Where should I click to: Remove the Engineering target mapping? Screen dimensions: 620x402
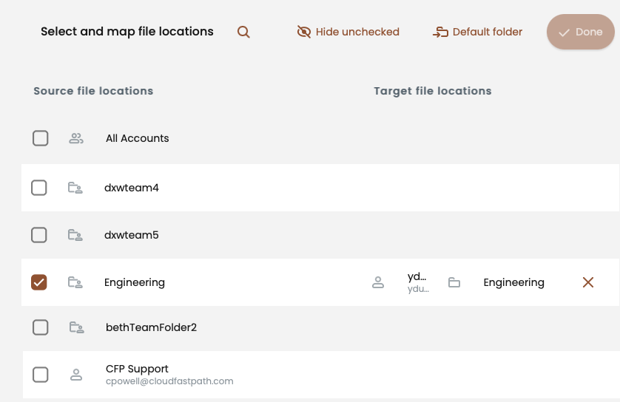tap(588, 282)
